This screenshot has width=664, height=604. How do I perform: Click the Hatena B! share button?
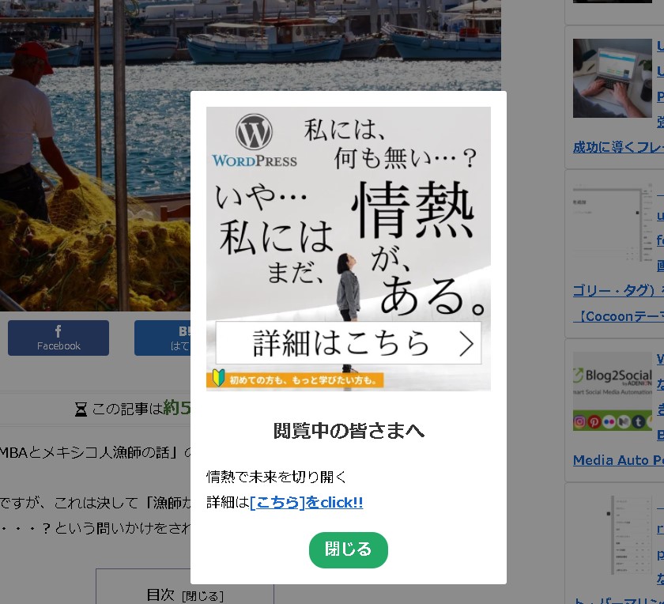click(163, 338)
